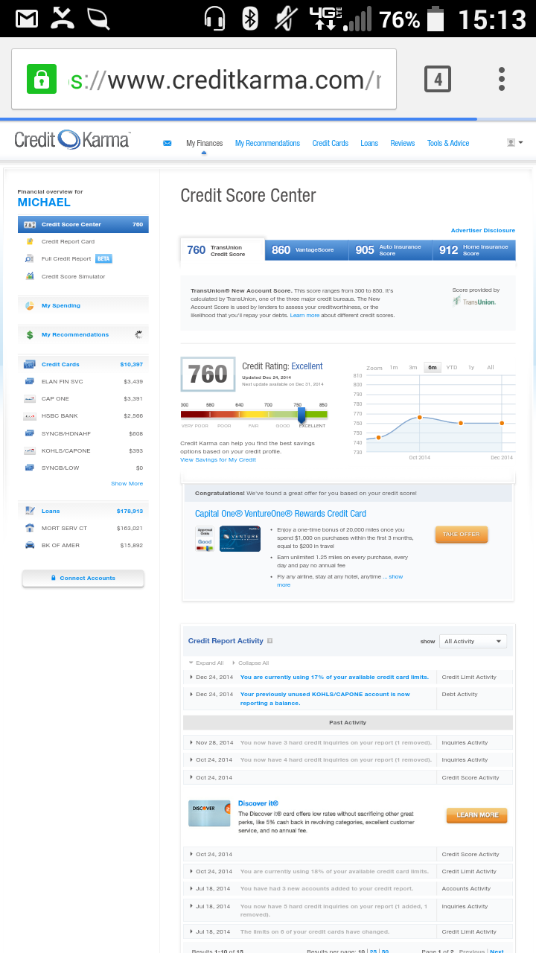This screenshot has width=536, height=953.
Task: Click the Full Report magnifier icon
Action: pyautogui.click(x=30, y=258)
